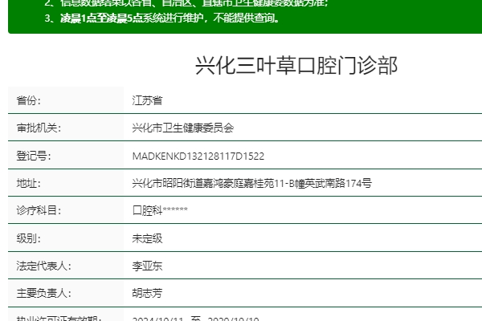Select the name 李亚东
This screenshot has height=321, width=482.
coord(147,266)
